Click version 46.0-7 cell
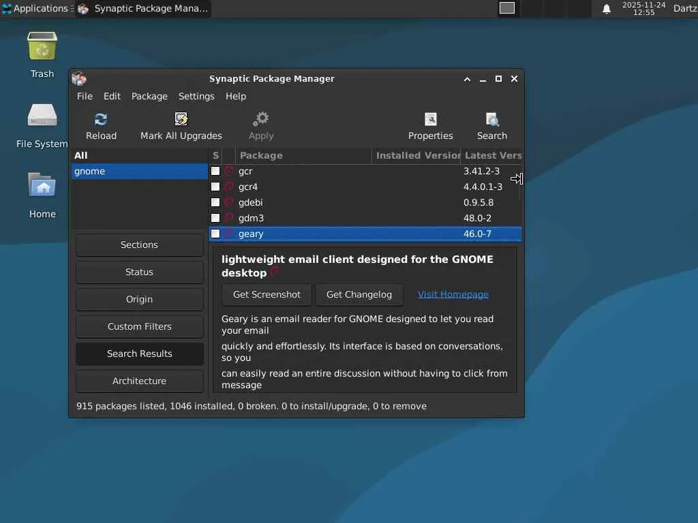The width and height of the screenshot is (698, 523). pos(477,234)
